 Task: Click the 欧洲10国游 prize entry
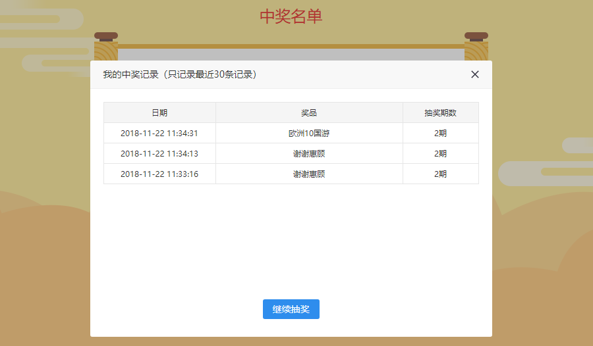pos(309,134)
